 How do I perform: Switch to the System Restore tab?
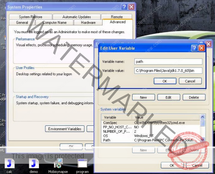31,17
